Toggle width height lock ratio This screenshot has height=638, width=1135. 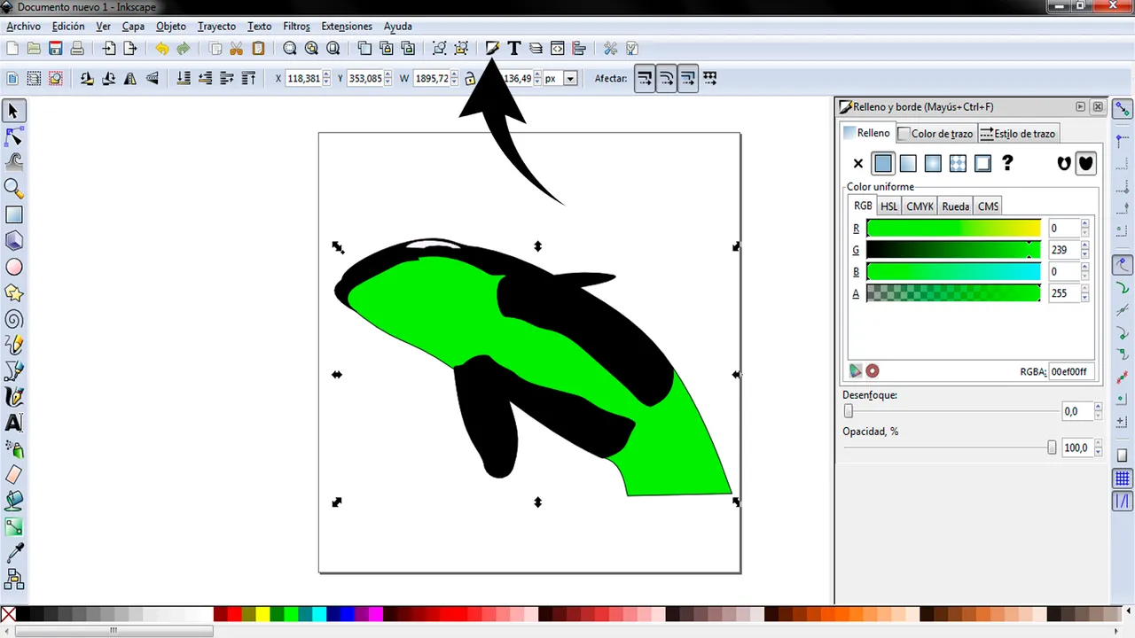coord(470,79)
